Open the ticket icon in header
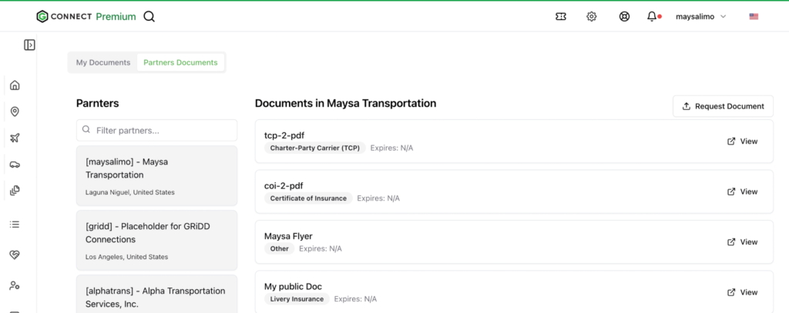The image size is (789, 313). point(561,17)
